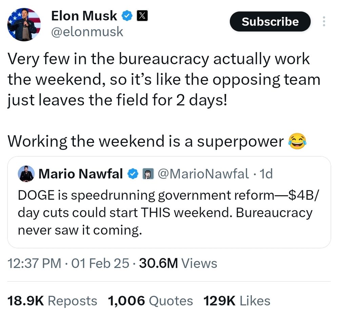
Task: Click Elon Musk's display name
Action: pyautogui.click(x=83, y=15)
